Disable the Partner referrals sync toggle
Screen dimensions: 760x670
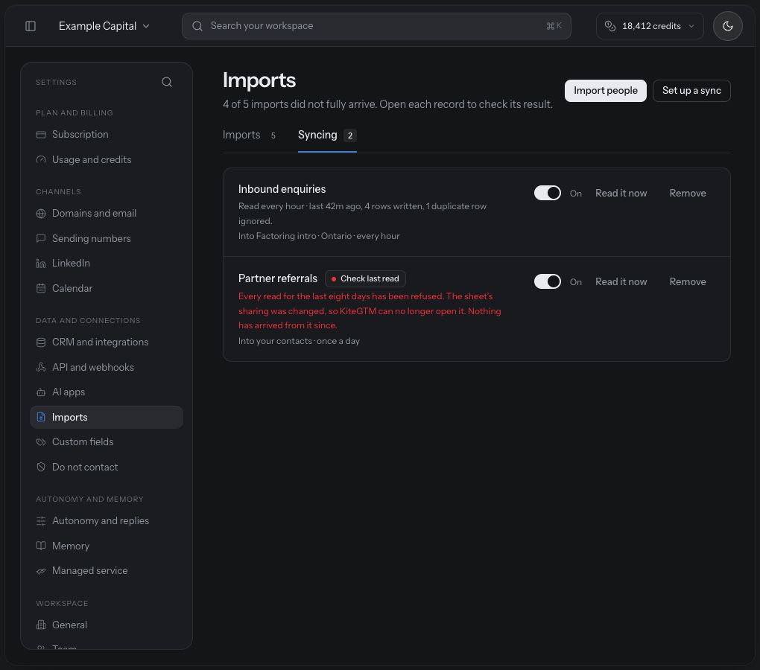[x=547, y=281]
